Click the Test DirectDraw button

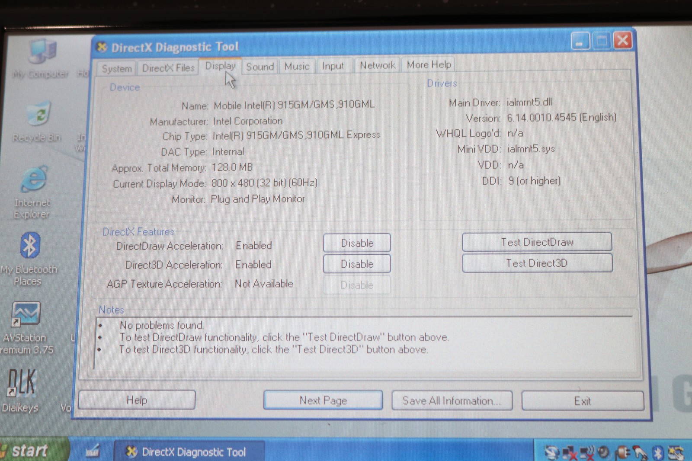537,242
